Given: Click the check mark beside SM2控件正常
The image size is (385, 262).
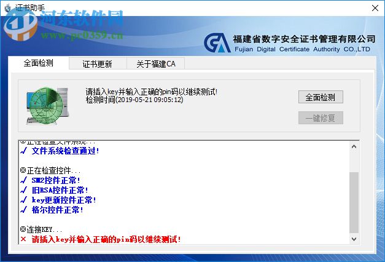Looking at the screenshot, I should click(23, 180).
